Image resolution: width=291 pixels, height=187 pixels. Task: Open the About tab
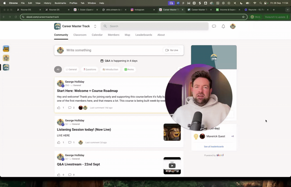tap(161, 35)
